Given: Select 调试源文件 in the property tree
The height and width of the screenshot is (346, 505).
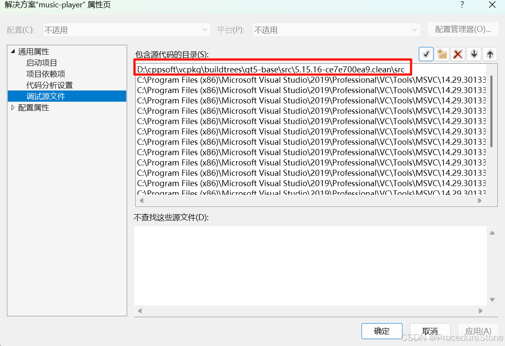Looking at the screenshot, I should 67,97.
